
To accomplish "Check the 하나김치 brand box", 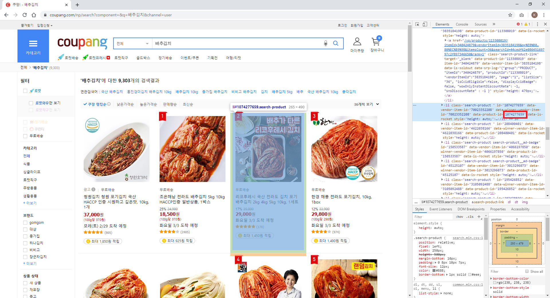I will (x=25, y=243).
